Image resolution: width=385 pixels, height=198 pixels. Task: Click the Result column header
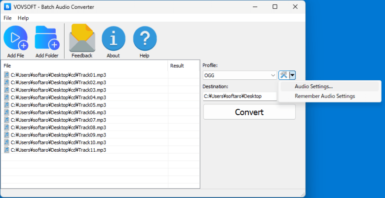[184, 66]
